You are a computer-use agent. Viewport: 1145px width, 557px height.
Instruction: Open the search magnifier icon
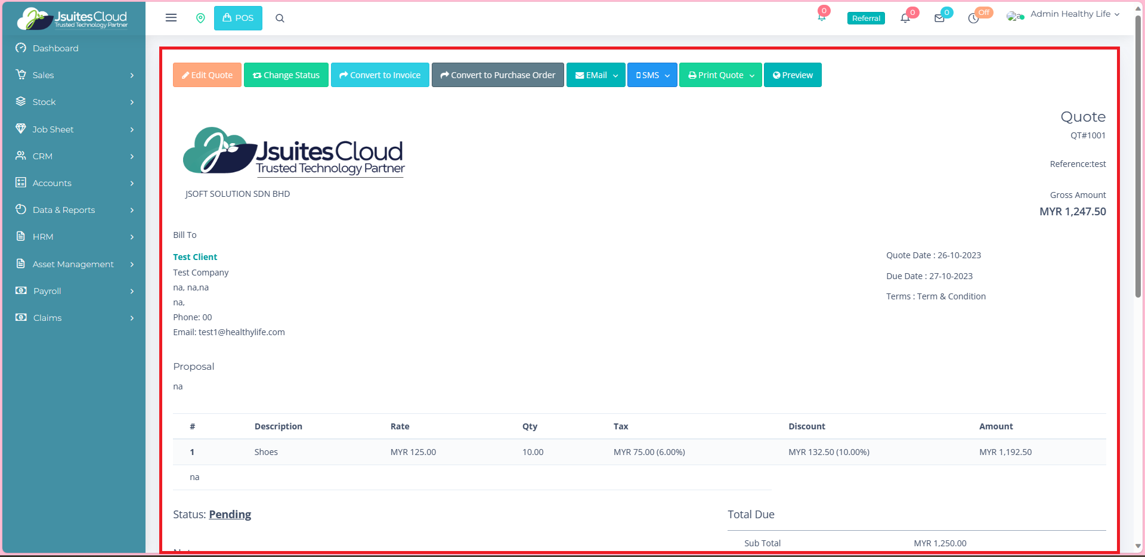point(280,18)
